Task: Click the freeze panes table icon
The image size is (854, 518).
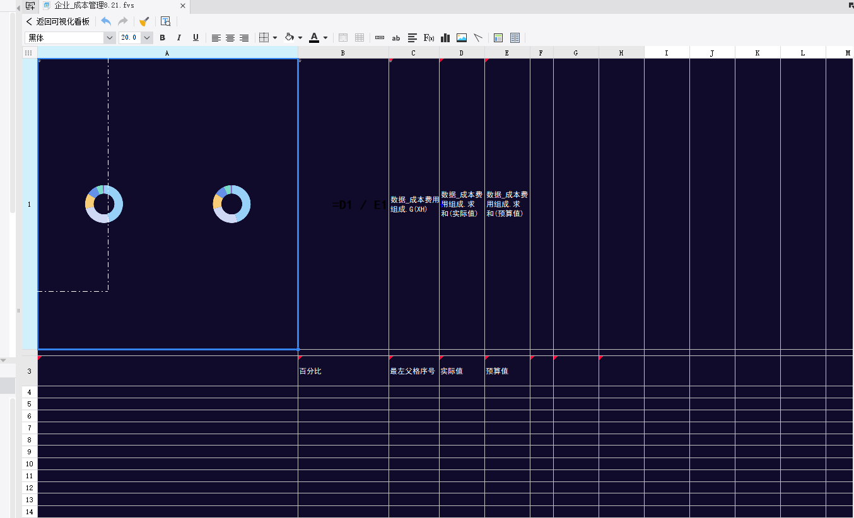Action: click(x=498, y=38)
